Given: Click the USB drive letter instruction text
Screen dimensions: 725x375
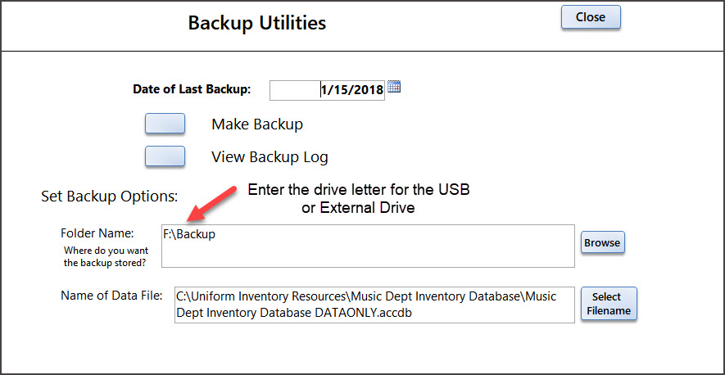Looking at the screenshot, I should pyautogui.click(x=358, y=198).
